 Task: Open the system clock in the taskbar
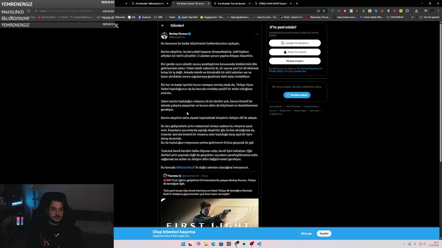coord(434,244)
